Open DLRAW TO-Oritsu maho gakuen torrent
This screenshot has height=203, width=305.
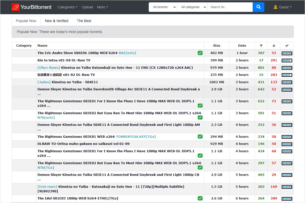pyautogui.click(x=84, y=144)
